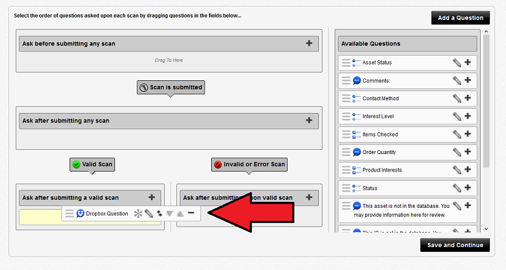
Task: Add Contact Method with its plus icon
Action: tap(468, 98)
